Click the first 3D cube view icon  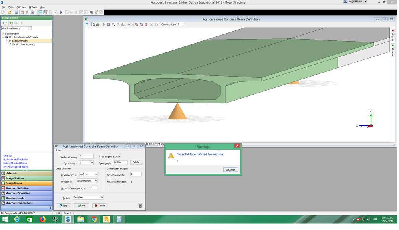(x=137, y=24)
